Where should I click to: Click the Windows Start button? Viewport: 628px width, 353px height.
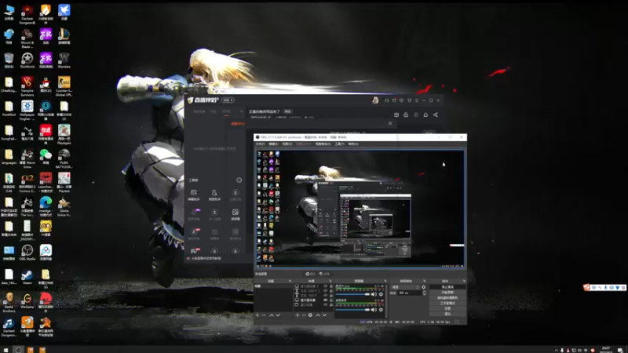5,350
